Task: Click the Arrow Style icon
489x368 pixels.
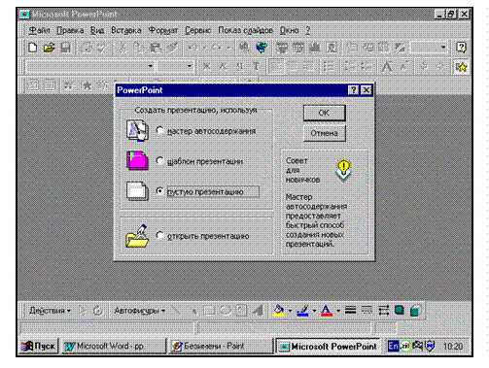Action: pos(383,311)
